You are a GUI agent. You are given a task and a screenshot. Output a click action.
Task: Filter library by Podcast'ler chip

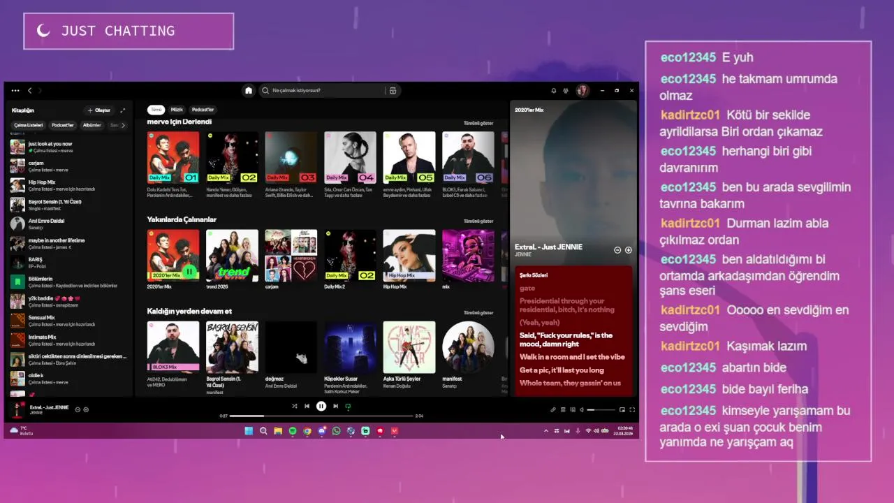tap(63, 126)
